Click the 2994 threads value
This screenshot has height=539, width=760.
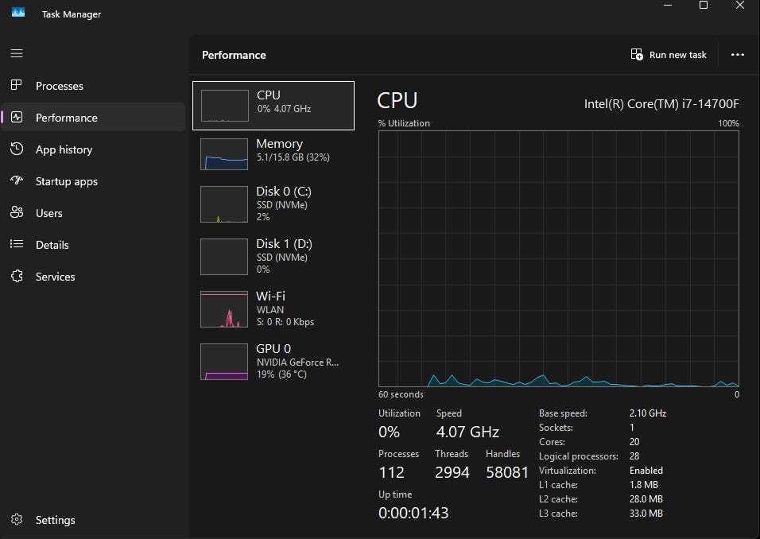[452, 472]
